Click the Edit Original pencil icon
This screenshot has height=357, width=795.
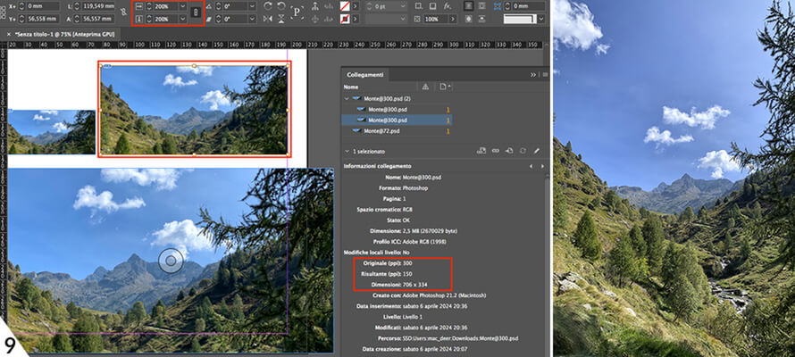pyautogui.click(x=535, y=151)
